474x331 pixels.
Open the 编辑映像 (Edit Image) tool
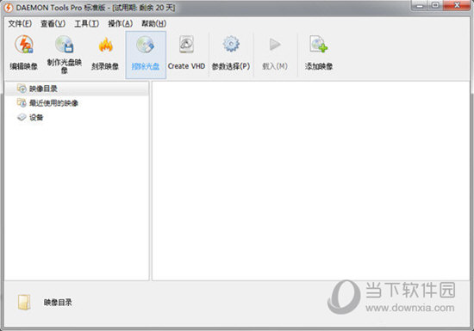coord(24,53)
